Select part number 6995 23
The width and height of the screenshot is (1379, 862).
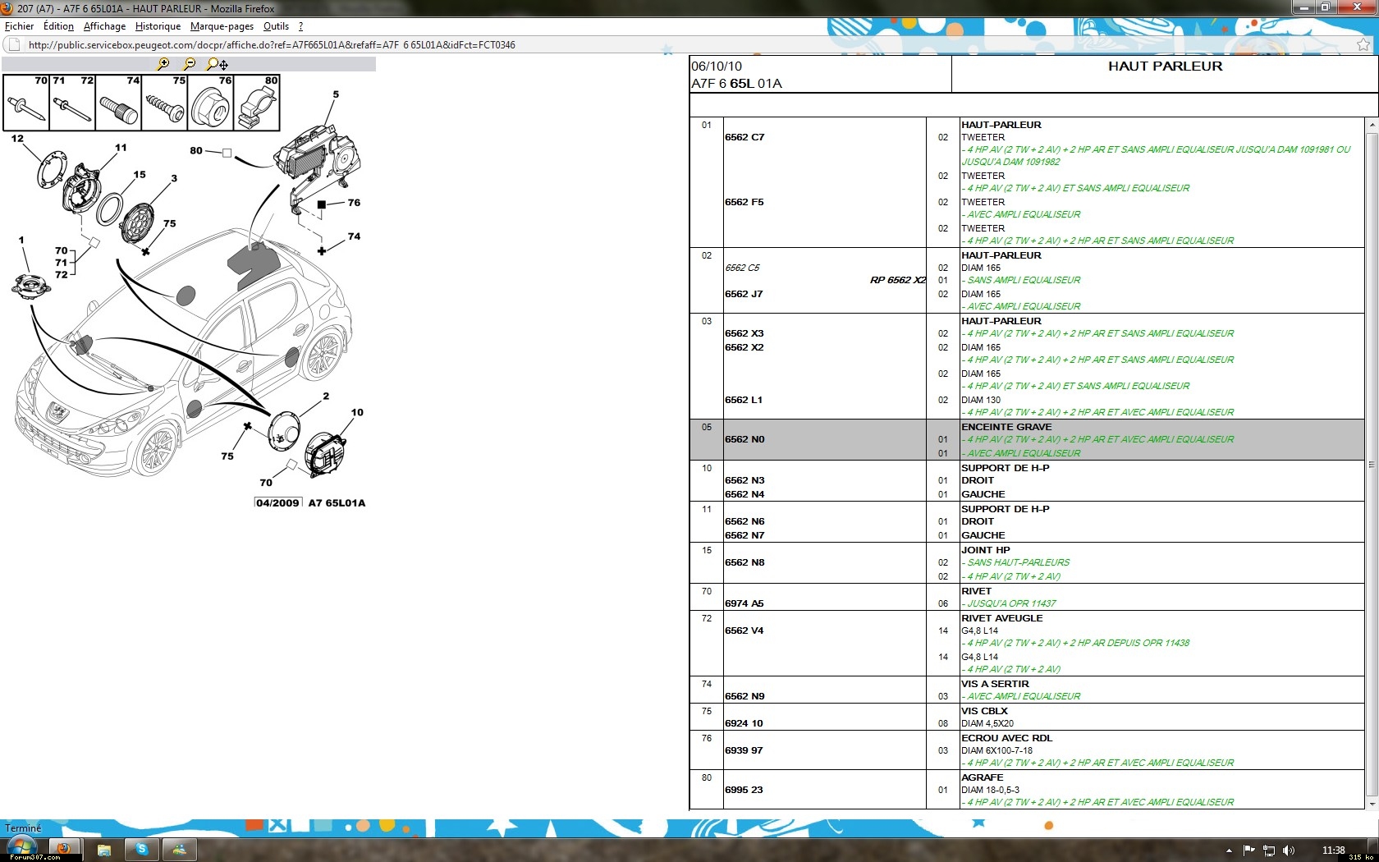pyautogui.click(x=744, y=790)
